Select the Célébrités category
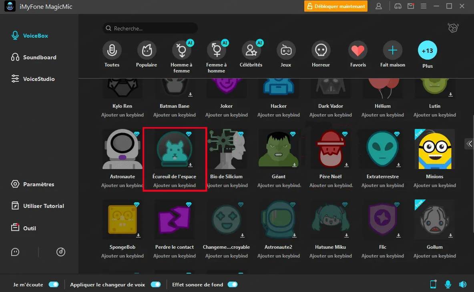474x292 pixels. pos(251,54)
